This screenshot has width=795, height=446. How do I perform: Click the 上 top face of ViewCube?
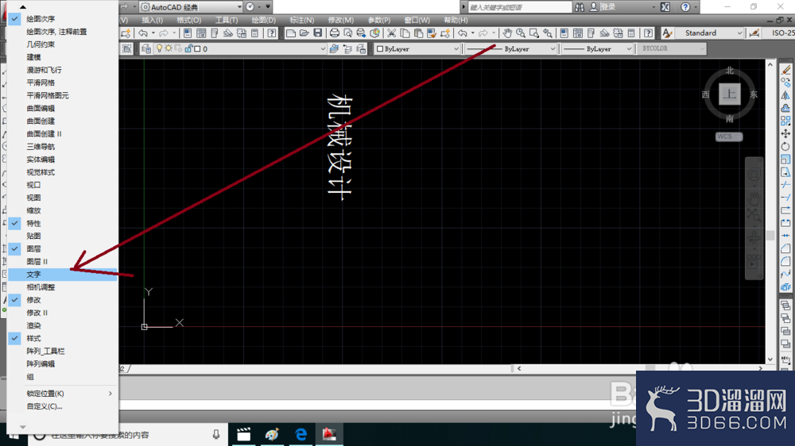(730, 94)
